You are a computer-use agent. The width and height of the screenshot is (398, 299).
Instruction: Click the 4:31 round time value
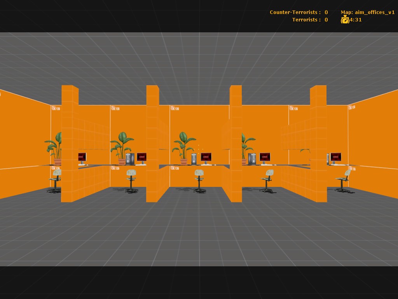[356, 20]
